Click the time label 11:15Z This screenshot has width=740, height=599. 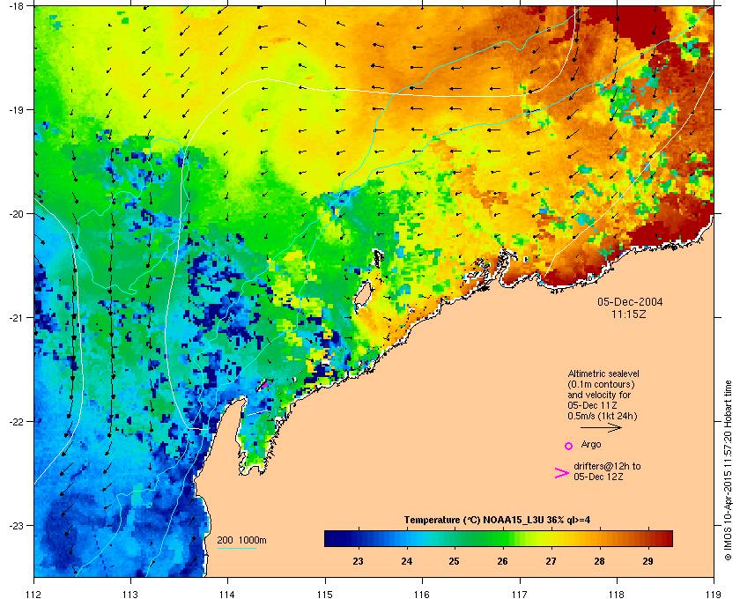pos(629,314)
